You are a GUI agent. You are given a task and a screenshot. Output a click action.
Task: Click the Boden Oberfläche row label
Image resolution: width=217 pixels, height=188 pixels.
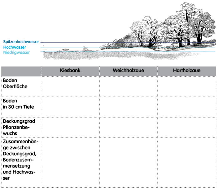point(15,83)
